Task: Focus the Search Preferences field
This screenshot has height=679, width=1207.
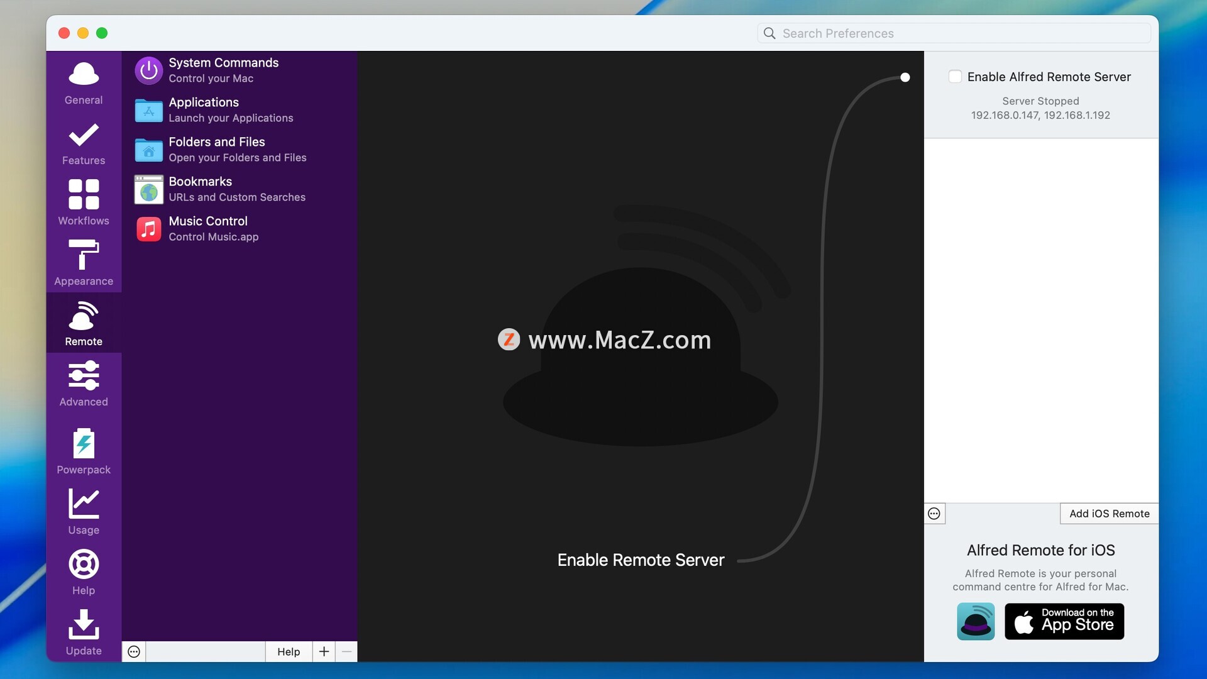Action: coord(962,33)
